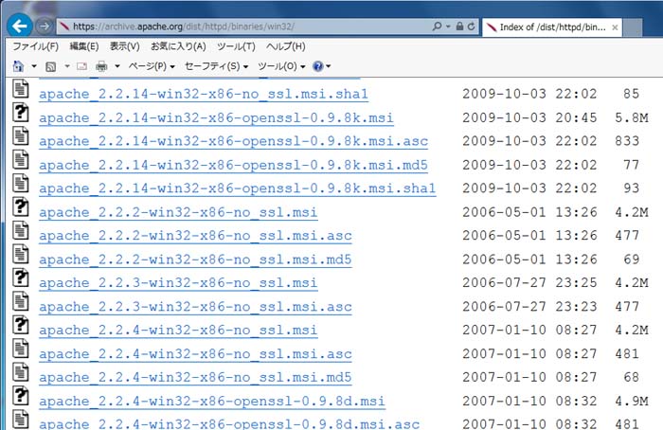Image resolution: width=663 pixels, height=430 pixels.
Task: Download apache_2.2.3-win32-x86-no_ssl.msi
Action: click(x=178, y=283)
